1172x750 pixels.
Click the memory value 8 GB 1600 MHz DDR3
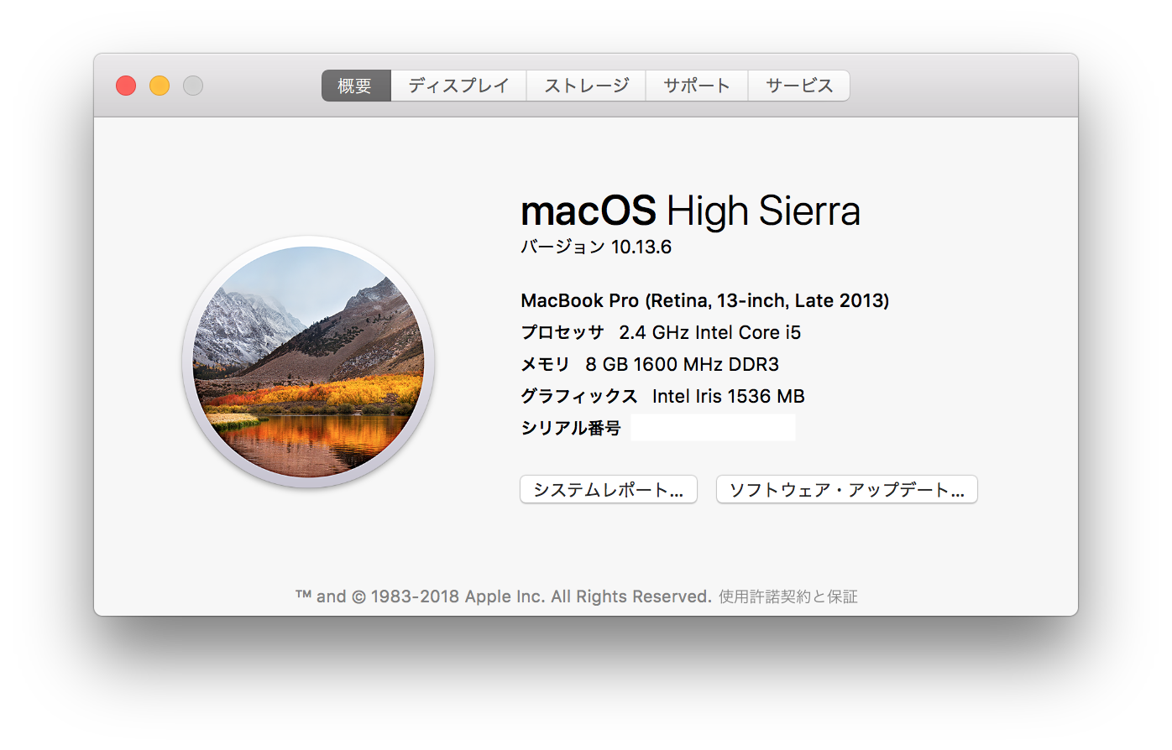(683, 364)
